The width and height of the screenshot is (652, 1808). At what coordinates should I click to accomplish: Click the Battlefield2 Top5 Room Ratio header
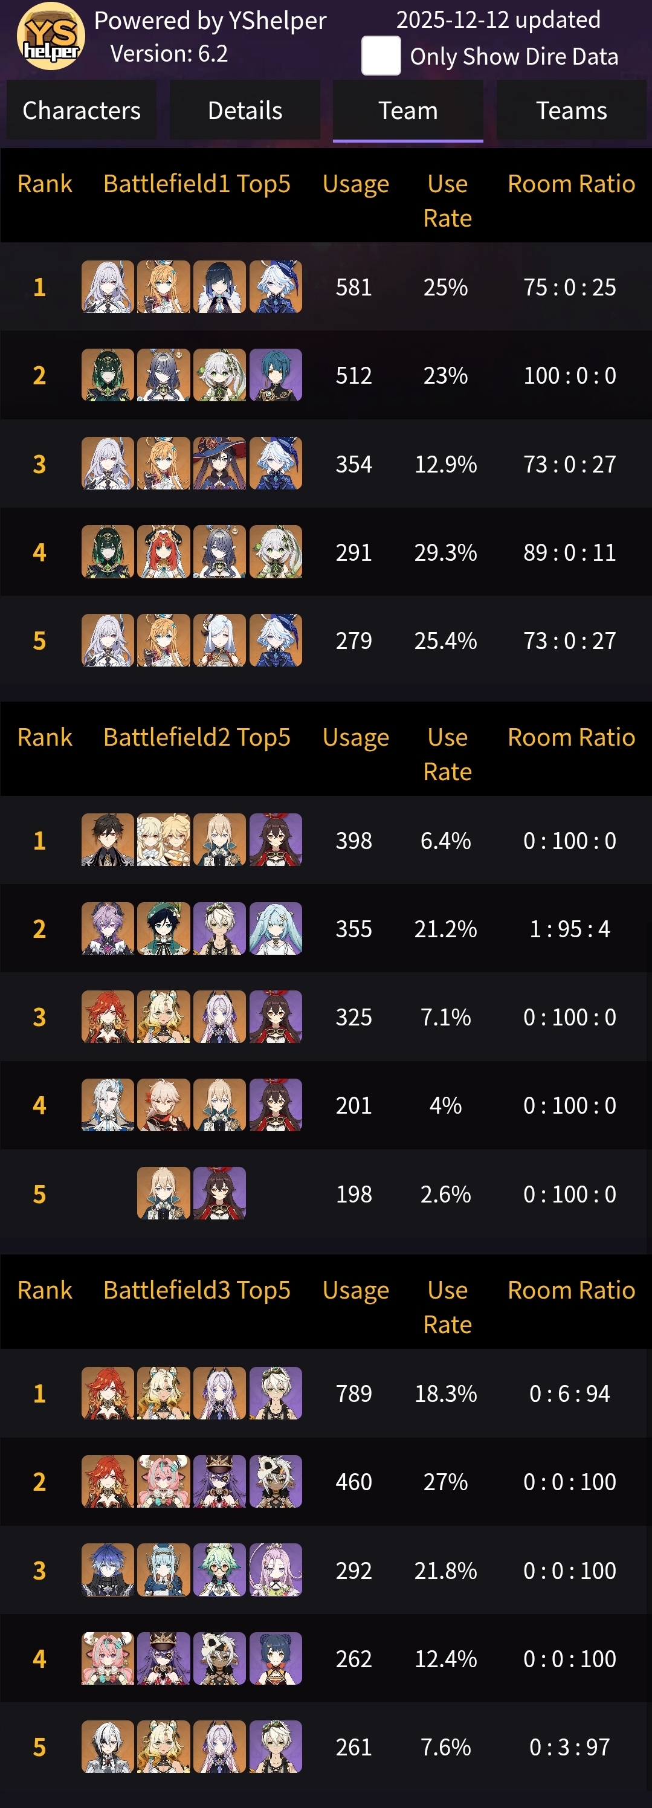click(x=571, y=737)
